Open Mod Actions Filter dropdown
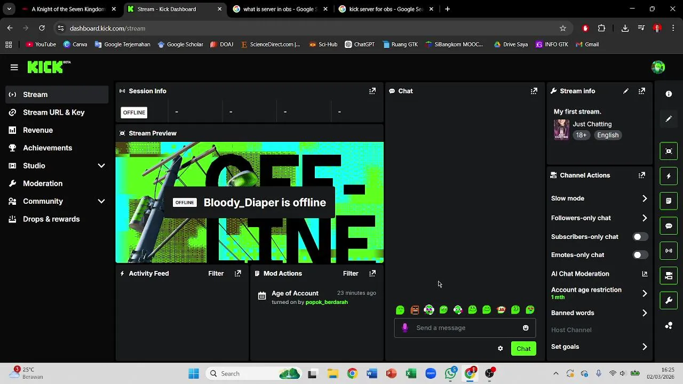The width and height of the screenshot is (683, 384). pos(351,273)
